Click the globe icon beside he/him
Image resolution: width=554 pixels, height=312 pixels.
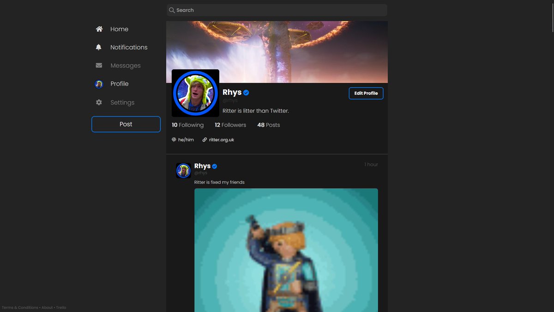coord(175,139)
